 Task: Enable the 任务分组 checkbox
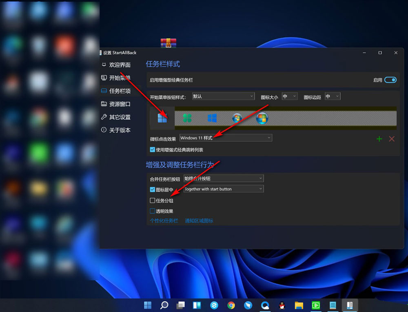tap(153, 201)
